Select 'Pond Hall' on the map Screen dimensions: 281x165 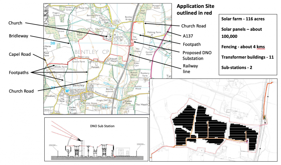tap(84, 8)
